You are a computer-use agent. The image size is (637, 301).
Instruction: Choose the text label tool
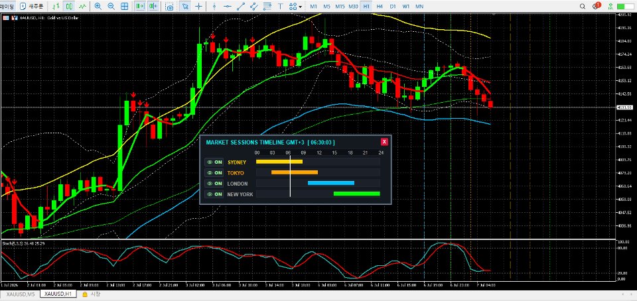[280, 7]
